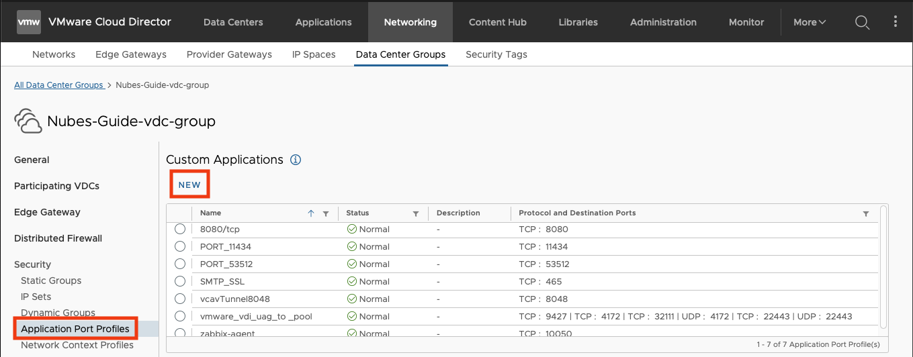
Task: Click the Security sidebar heading
Action: point(32,264)
